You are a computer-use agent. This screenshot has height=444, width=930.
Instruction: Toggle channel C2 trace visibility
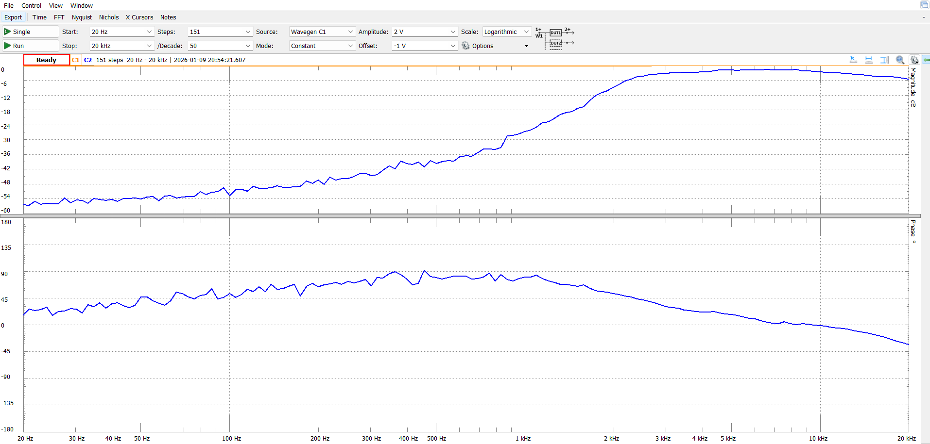coord(88,60)
